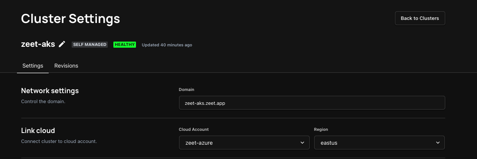Click the Cloud Account field label

(194, 129)
